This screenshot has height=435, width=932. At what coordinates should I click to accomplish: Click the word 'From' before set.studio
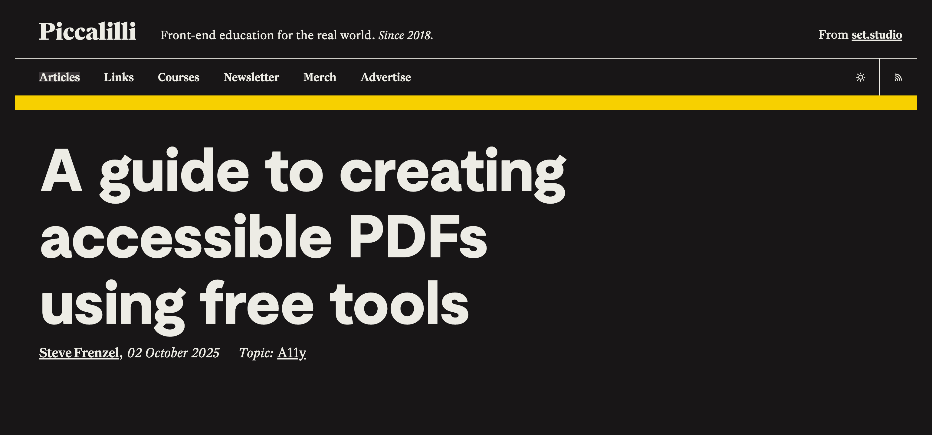point(833,35)
